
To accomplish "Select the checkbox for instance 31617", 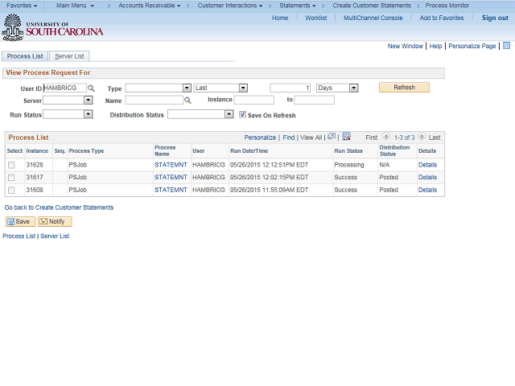I will tap(11, 178).
